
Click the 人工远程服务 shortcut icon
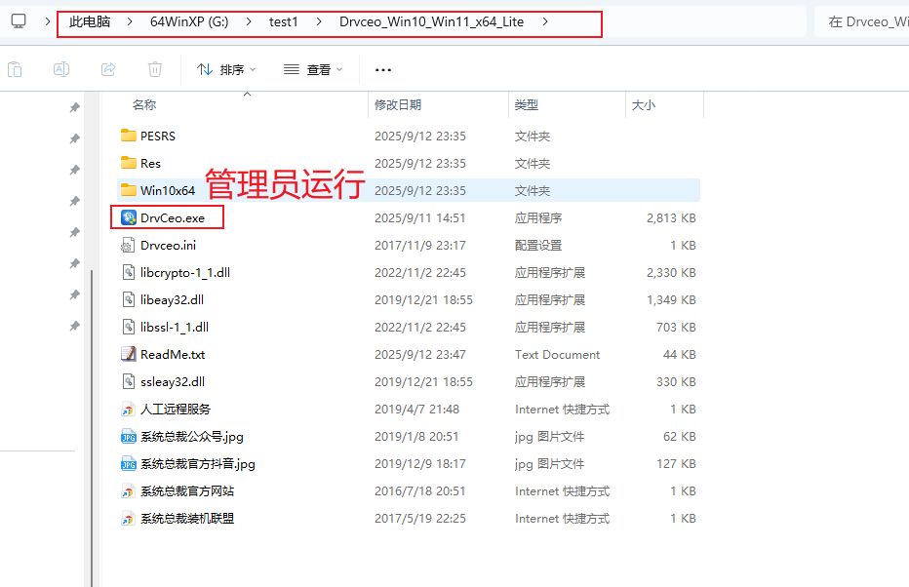(127, 410)
